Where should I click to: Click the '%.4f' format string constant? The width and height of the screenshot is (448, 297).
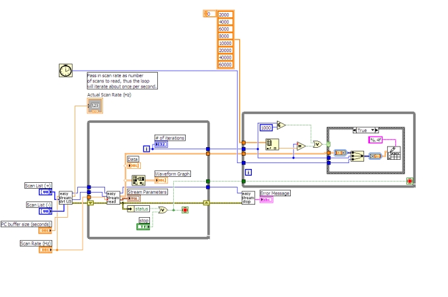point(375,140)
